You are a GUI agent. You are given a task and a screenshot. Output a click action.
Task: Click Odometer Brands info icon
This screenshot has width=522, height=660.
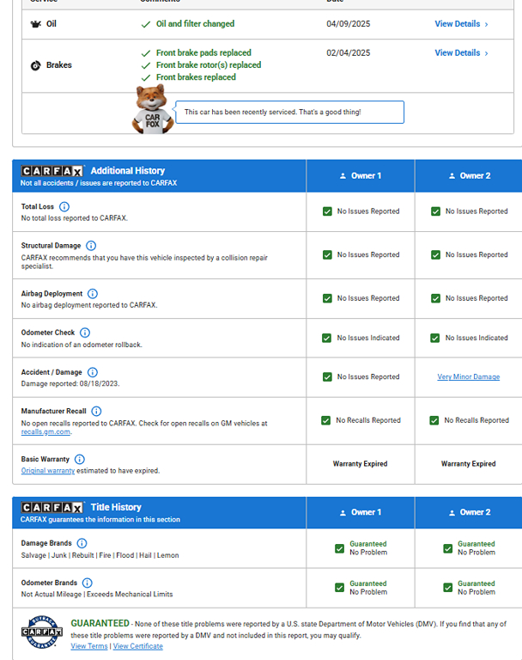[88, 583]
